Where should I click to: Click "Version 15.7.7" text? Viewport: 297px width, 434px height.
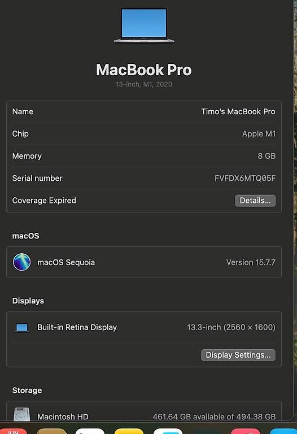(251, 262)
